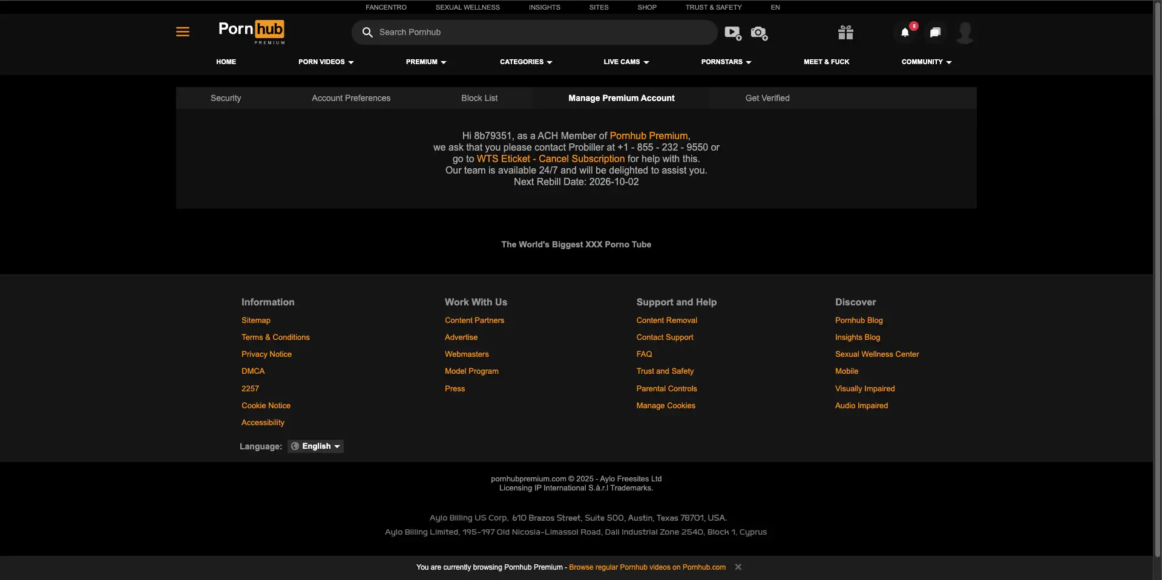The height and width of the screenshot is (580, 1162).
Task: Expand the Live Cams menu
Action: coord(626,62)
